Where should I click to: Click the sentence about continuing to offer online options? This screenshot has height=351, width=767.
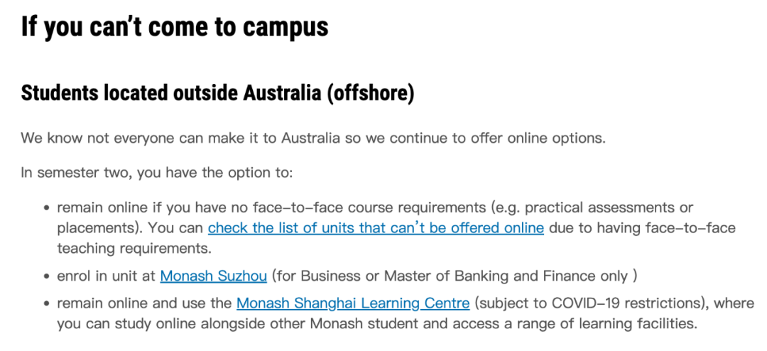(x=313, y=138)
